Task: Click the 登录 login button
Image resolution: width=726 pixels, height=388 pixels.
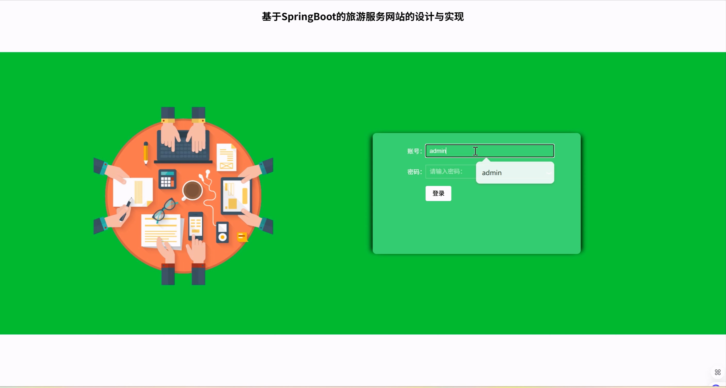Action: click(x=438, y=193)
